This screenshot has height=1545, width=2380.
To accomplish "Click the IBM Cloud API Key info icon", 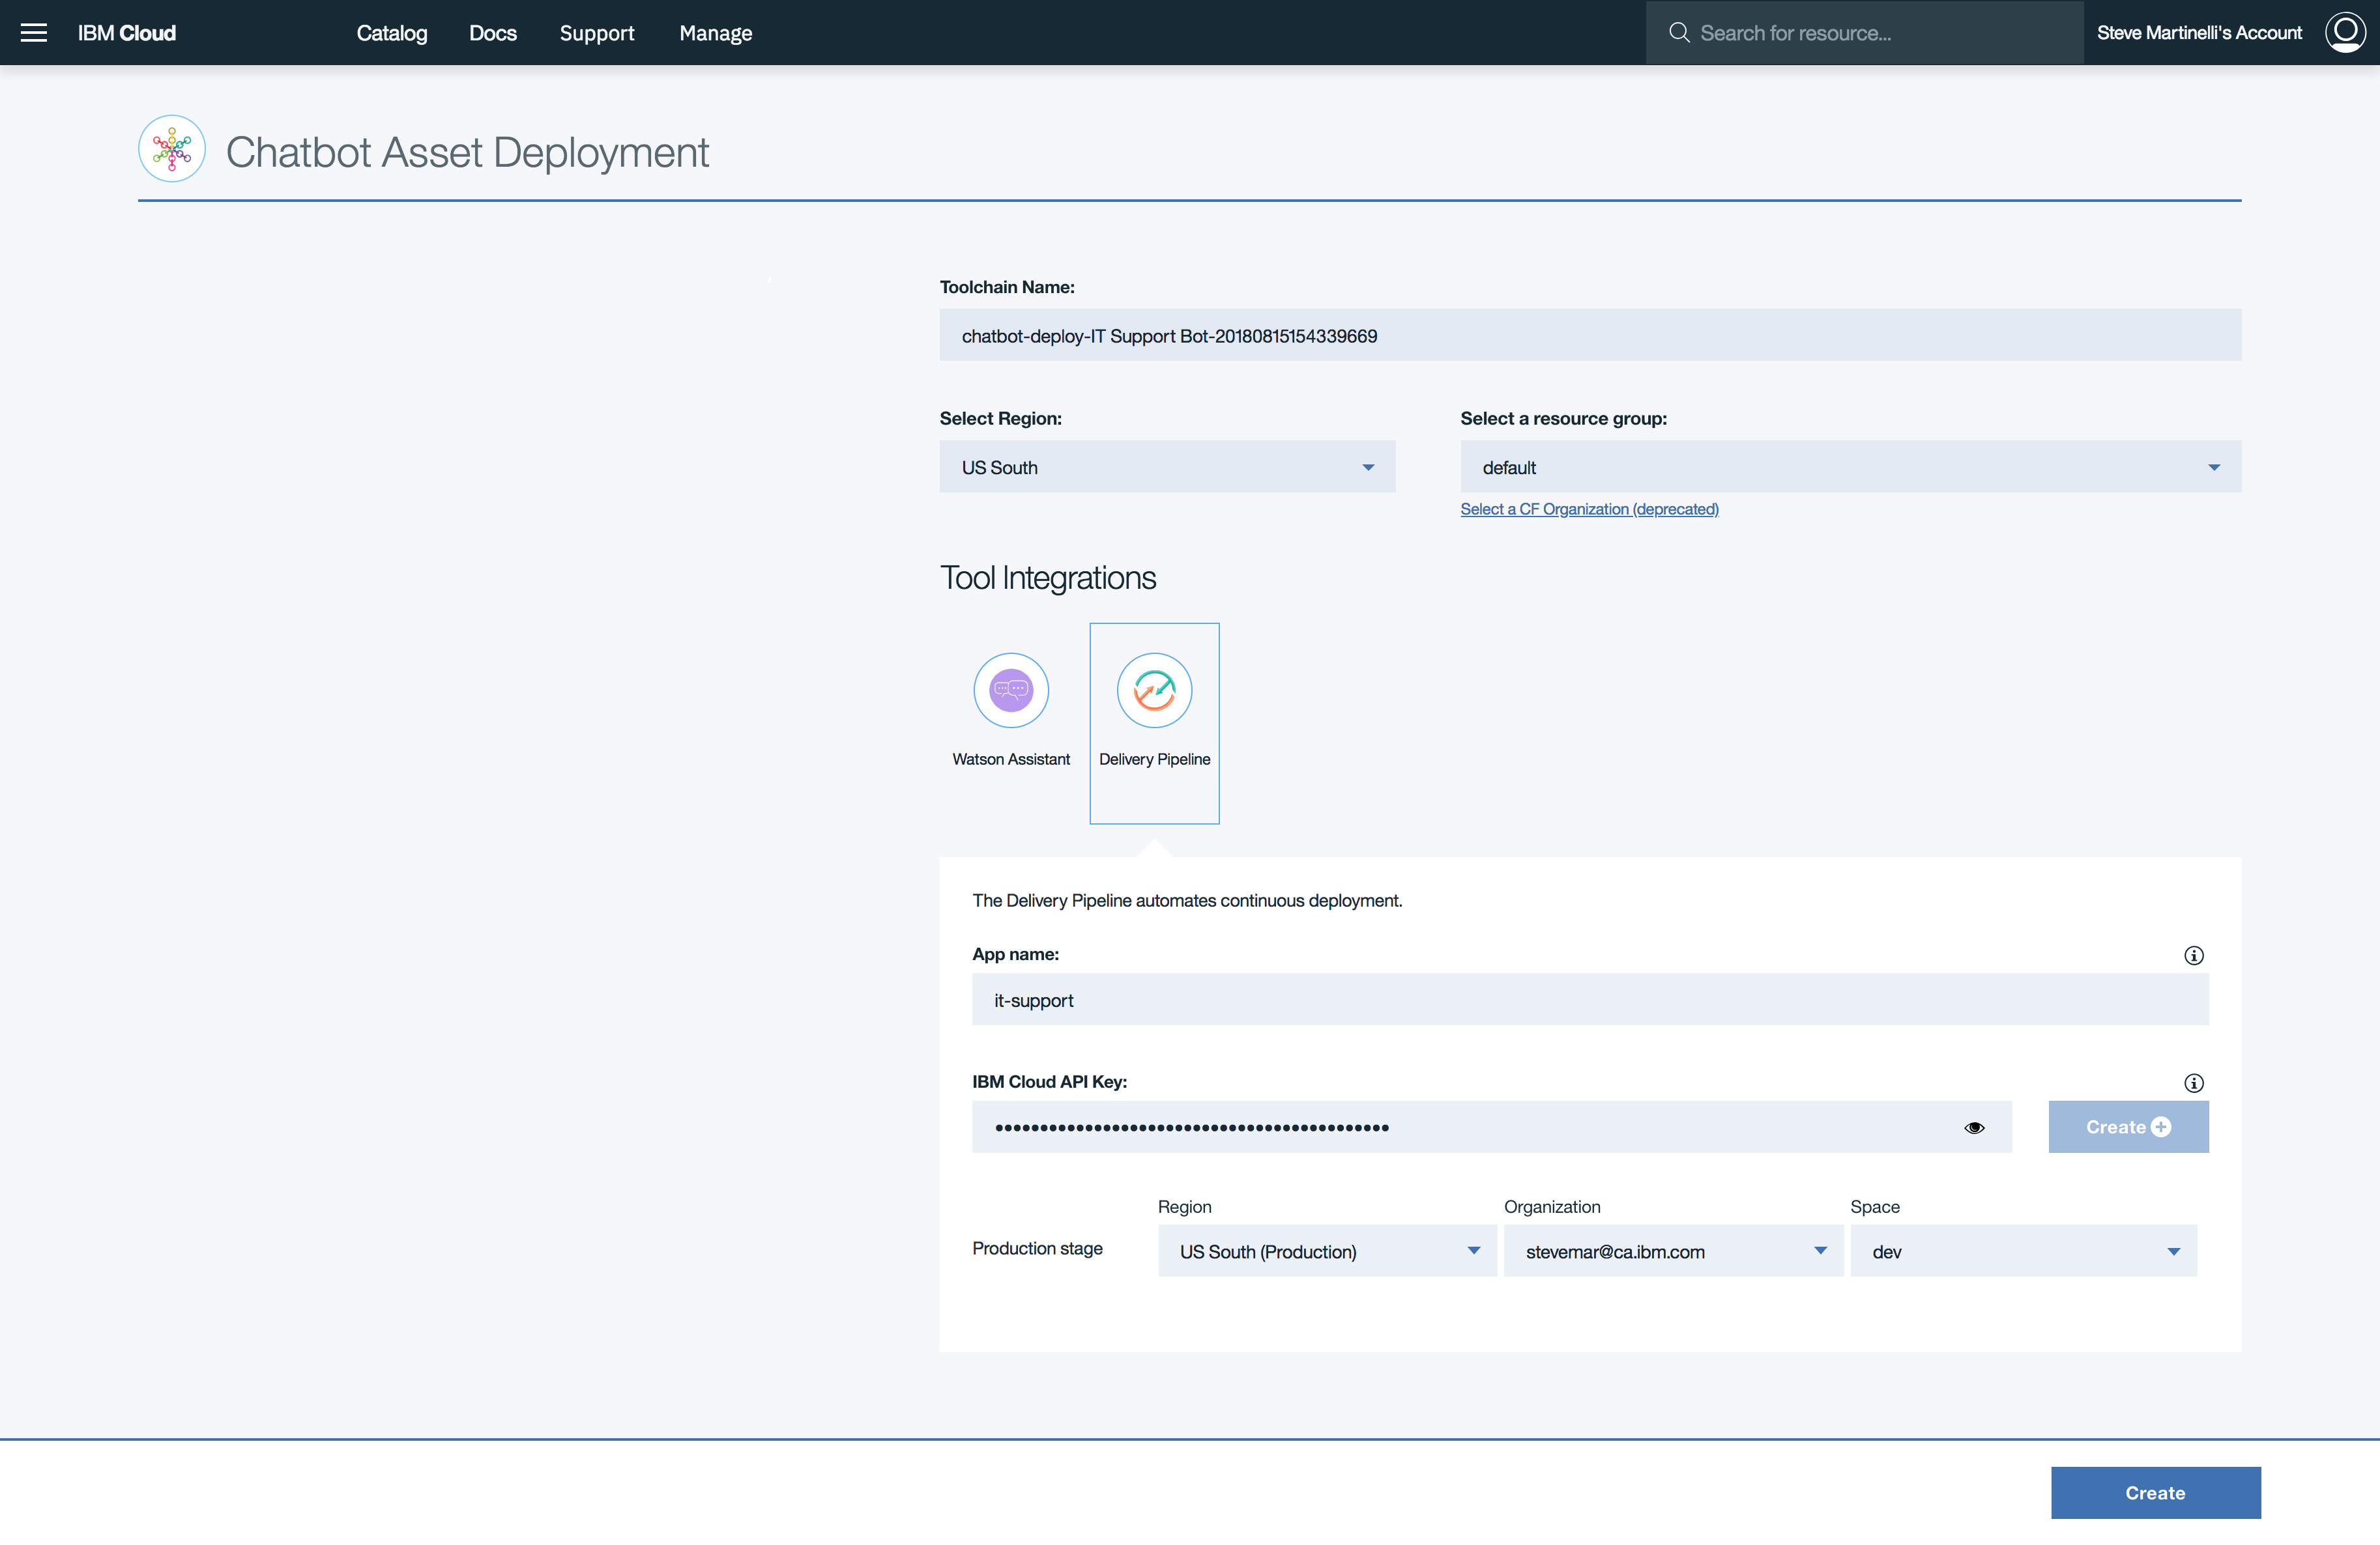I will [x=2193, y=1083].
